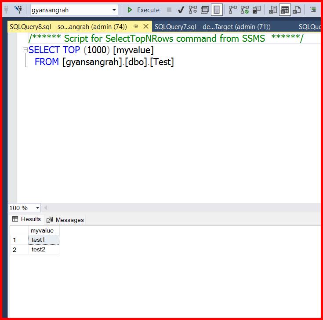Click the (1000) value in the query

click(97, 50)
